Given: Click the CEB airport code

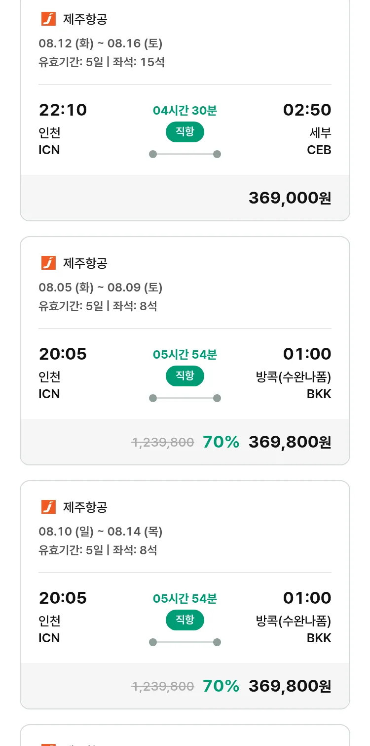Looking at the screenshot, I should (x=319, y=150).
